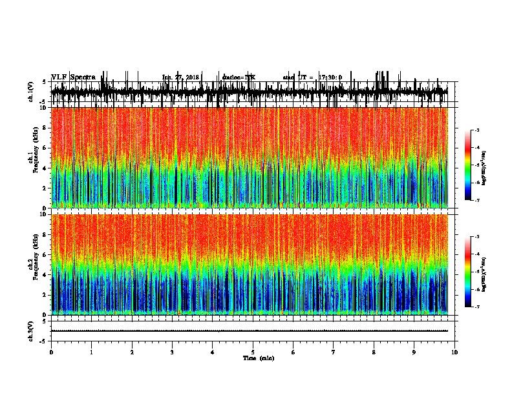Click the log(PSD) label beside ch.1 color bar
This screenshot has height=395, width=512.
(x=484, y=168)
